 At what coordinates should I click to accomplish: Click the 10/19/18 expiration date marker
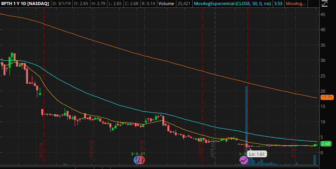tap(91, 149)
